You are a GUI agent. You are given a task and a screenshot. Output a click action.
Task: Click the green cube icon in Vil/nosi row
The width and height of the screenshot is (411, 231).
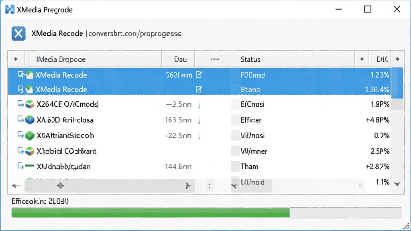[x=30, y=136]
